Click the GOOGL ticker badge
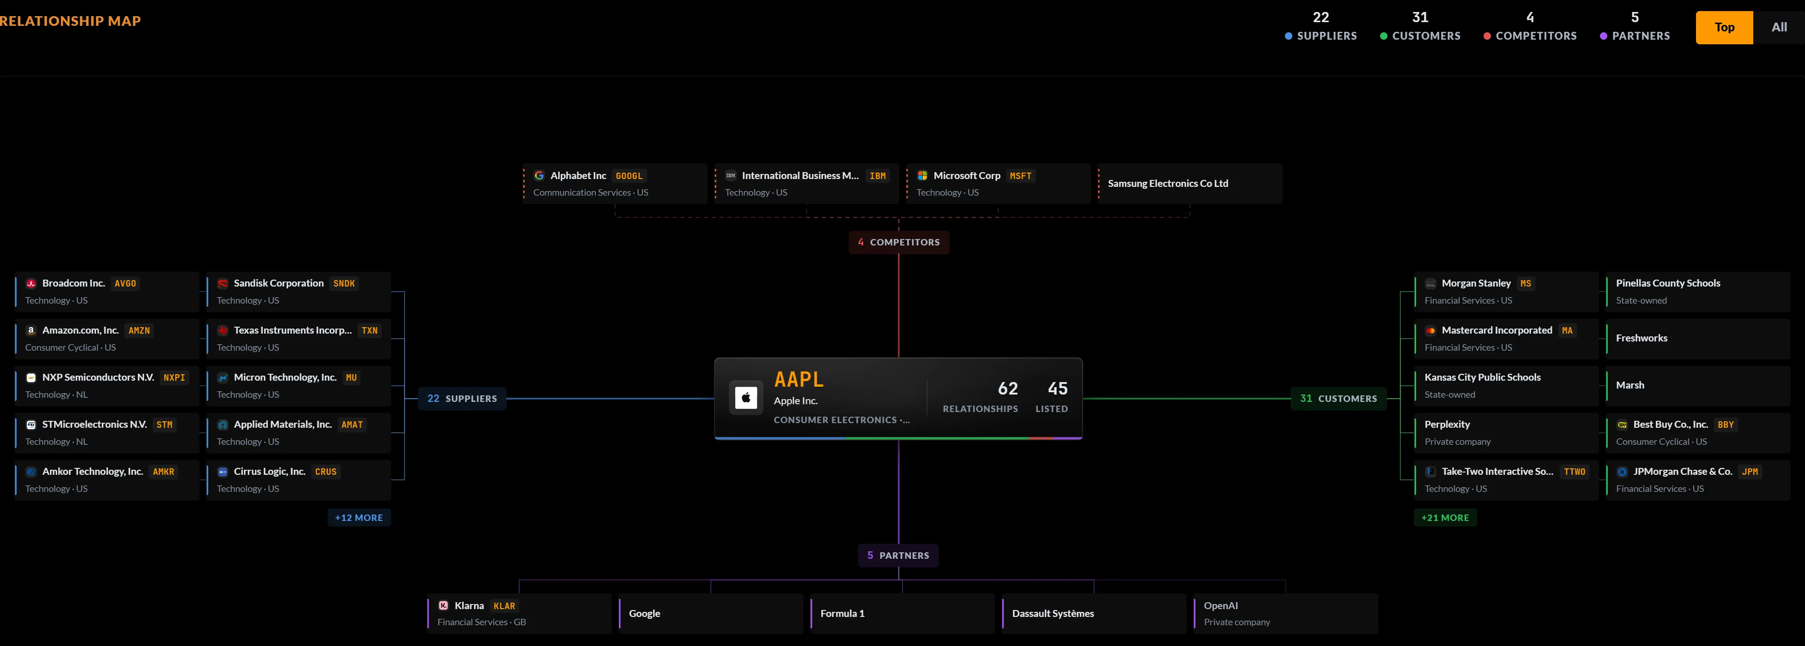 click(x=629, y=176)
